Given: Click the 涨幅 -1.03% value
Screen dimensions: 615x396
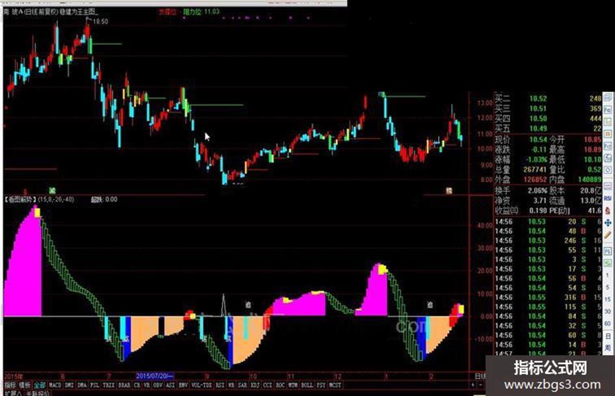Looking at the screenshot, I should pyautogui.click(x=536, y=159).
